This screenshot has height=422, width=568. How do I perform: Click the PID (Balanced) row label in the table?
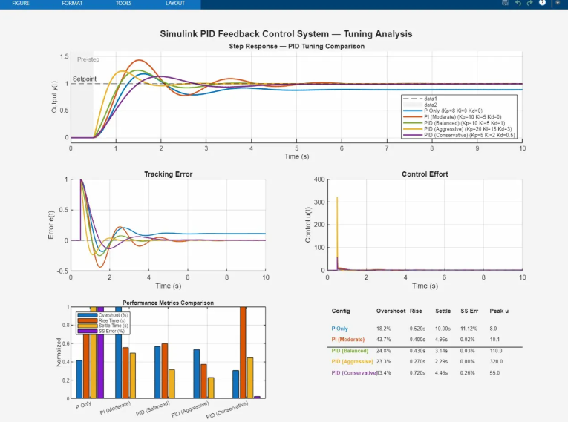click(x=350, y=351)
